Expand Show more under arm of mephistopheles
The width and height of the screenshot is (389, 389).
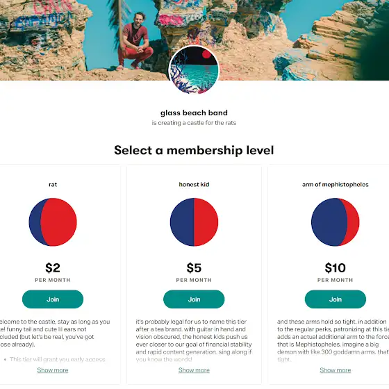pos(335,370)
